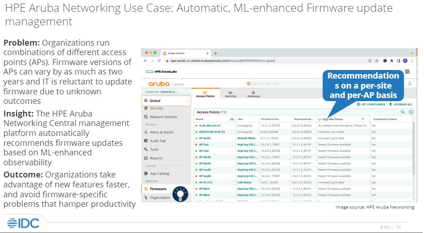The height and width of the screenshot is (233, 424).
Task: Open the purple profile avatar
Action: click(405, 61)
